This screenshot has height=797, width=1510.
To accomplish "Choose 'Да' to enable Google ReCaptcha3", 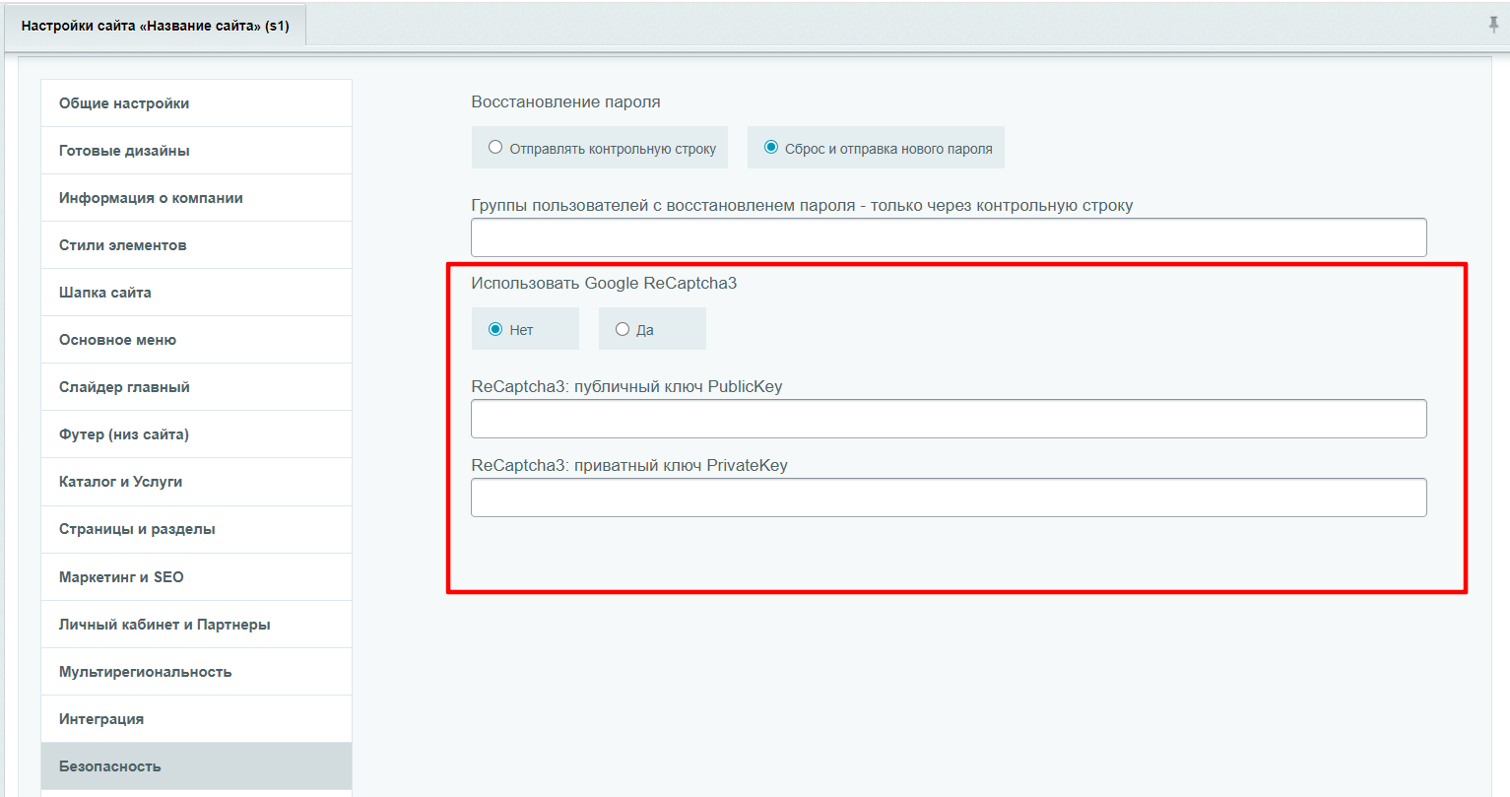I will [623, 329].
